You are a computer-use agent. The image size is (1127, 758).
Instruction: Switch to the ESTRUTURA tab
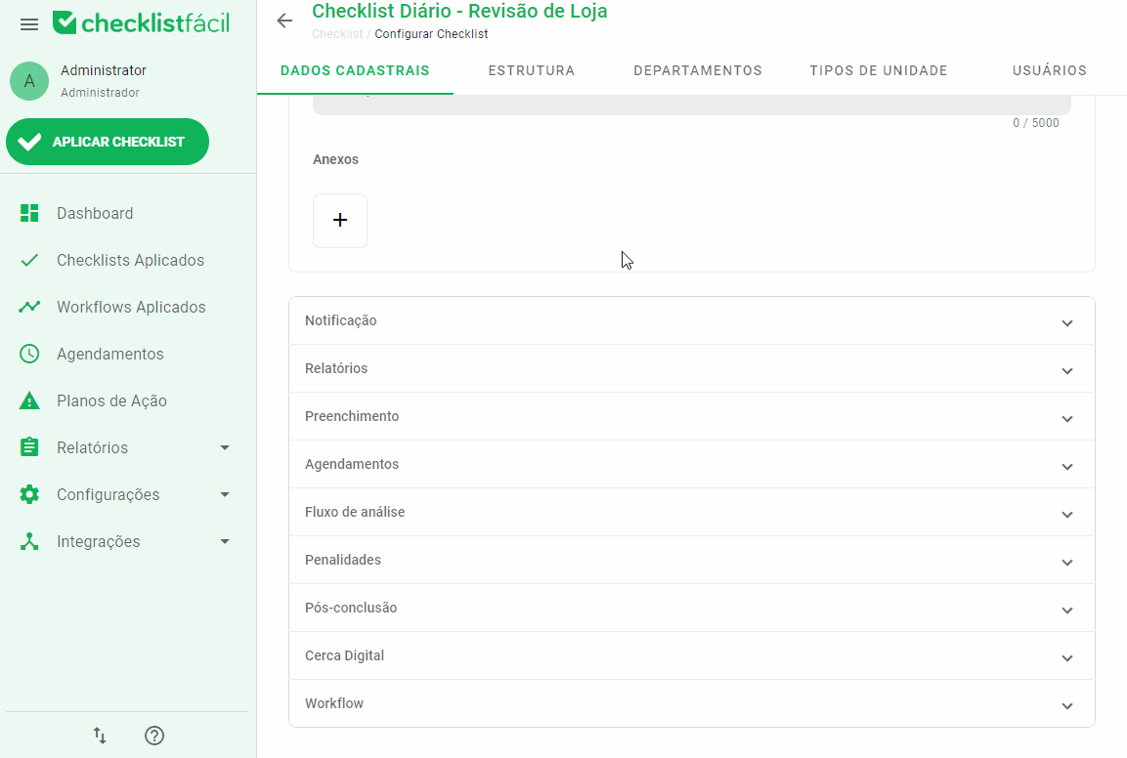531,70
